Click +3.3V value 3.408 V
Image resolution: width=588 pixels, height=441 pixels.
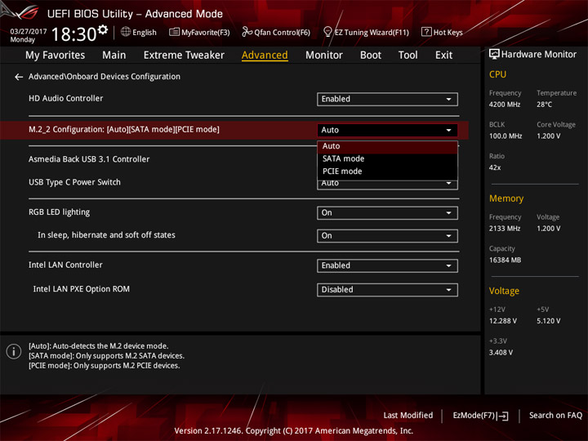[501, 353]
